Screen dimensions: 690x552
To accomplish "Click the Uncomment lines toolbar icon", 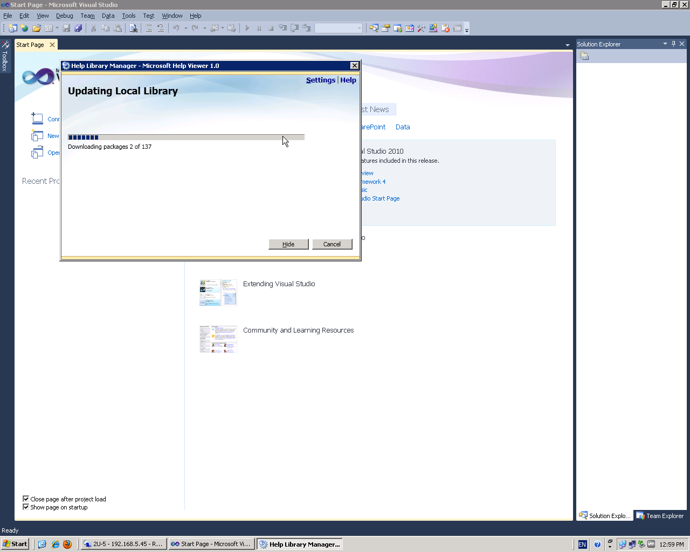I will pyautogui.click(x=161, y=28).
